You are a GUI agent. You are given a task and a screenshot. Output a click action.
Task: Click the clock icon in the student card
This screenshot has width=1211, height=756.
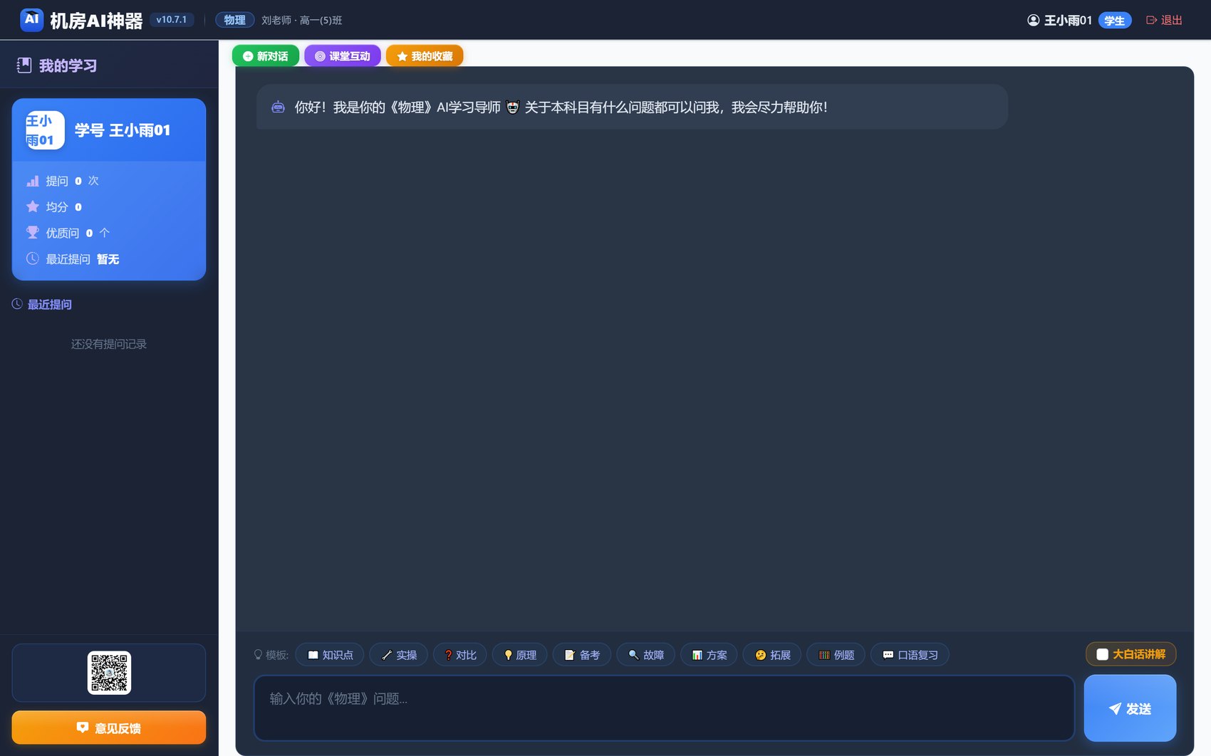coord(33,258)
